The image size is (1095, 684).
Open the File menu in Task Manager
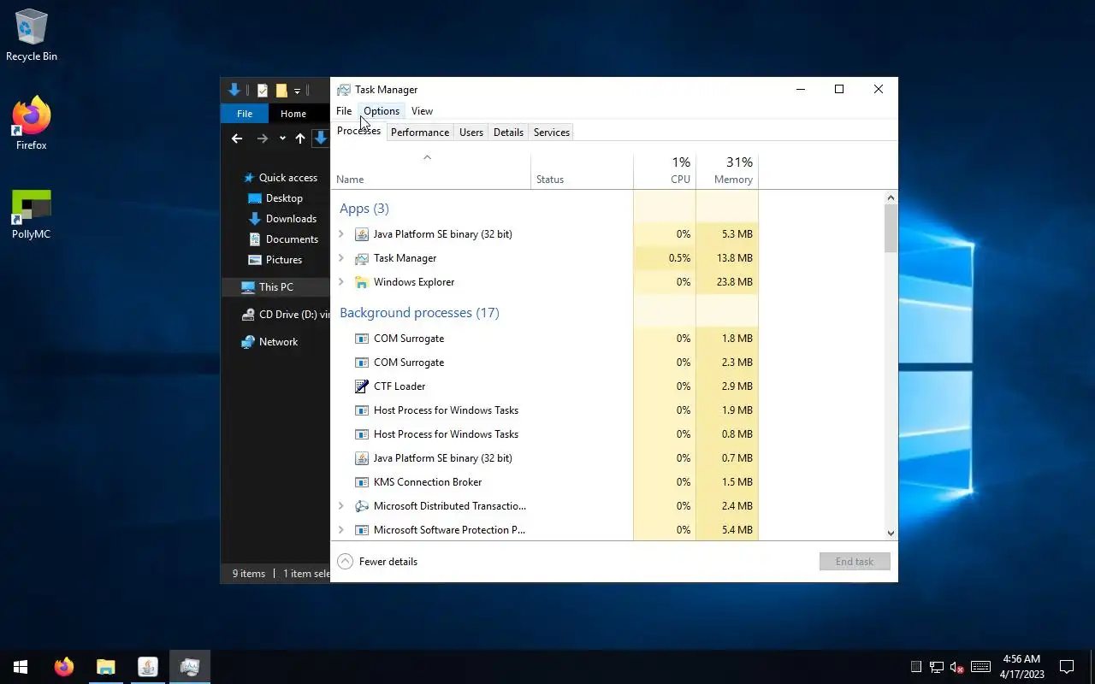(344, 111)
